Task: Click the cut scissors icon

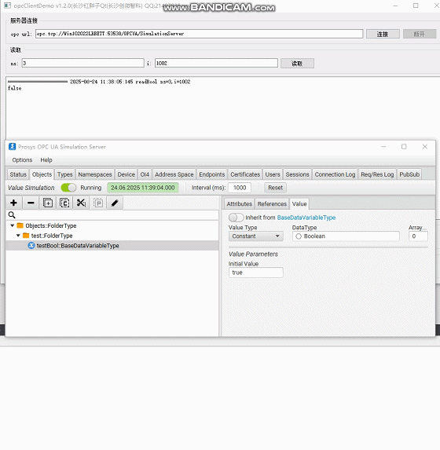Action: point(81,203)
